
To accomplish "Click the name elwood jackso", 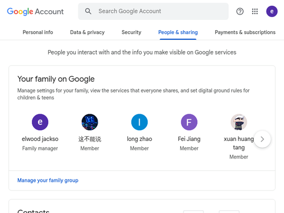I will coord(40,139).
